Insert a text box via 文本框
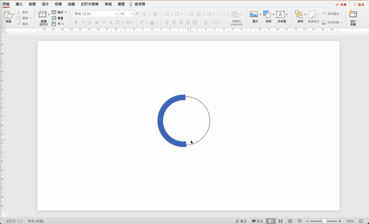 coord(281,14)
